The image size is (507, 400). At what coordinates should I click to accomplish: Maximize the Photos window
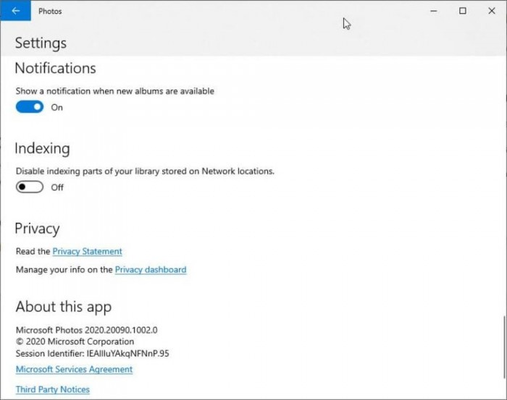463,11
